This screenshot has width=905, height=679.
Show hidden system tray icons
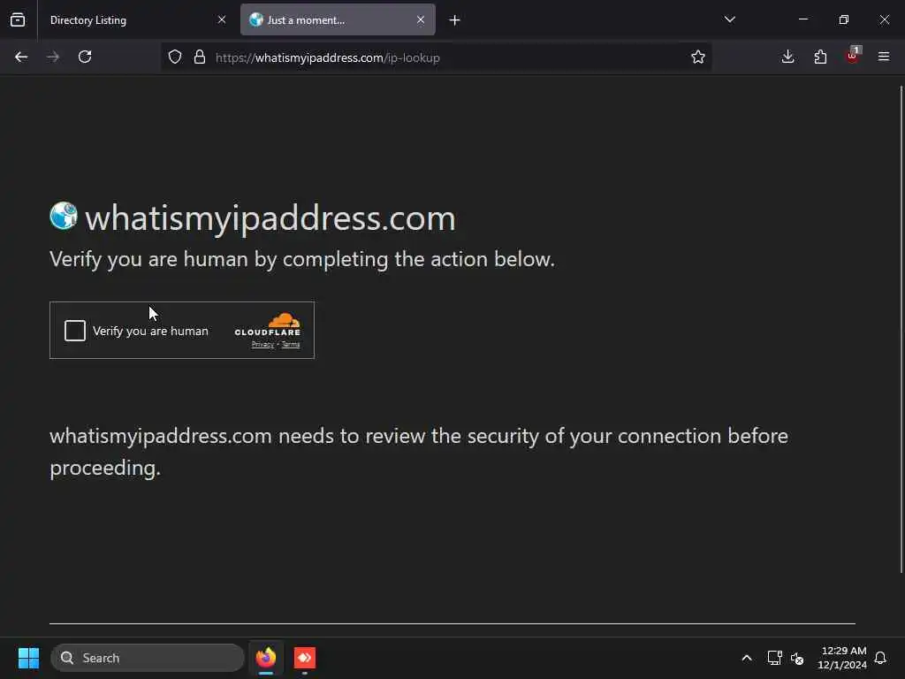[x=746, y=658]
